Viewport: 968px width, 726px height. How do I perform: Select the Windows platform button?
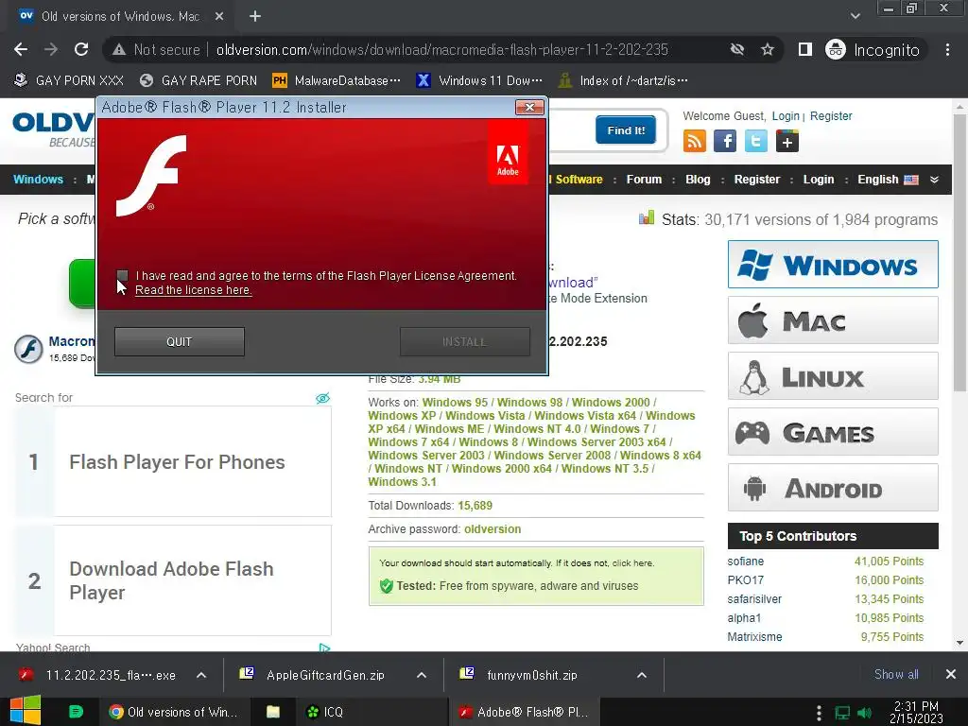point(833,265)
